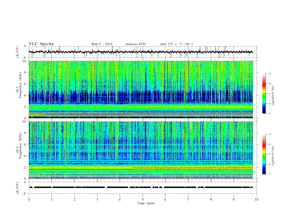Click the ch.2 spectrogram color scale bar
Image resolution: width=289 pixels, height=224 pixels.
point(264,154)
